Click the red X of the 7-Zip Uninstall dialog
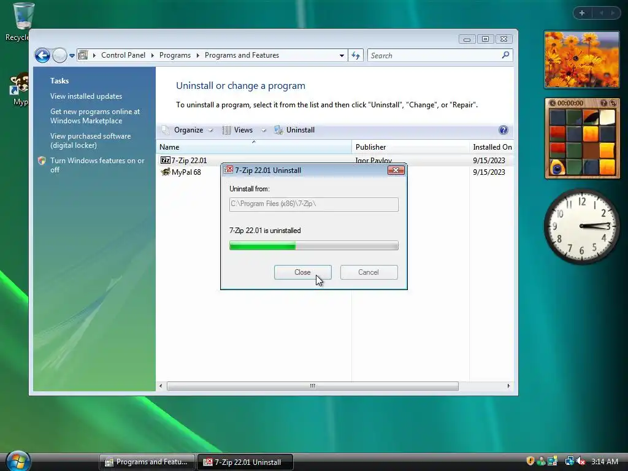 point(396,170)
